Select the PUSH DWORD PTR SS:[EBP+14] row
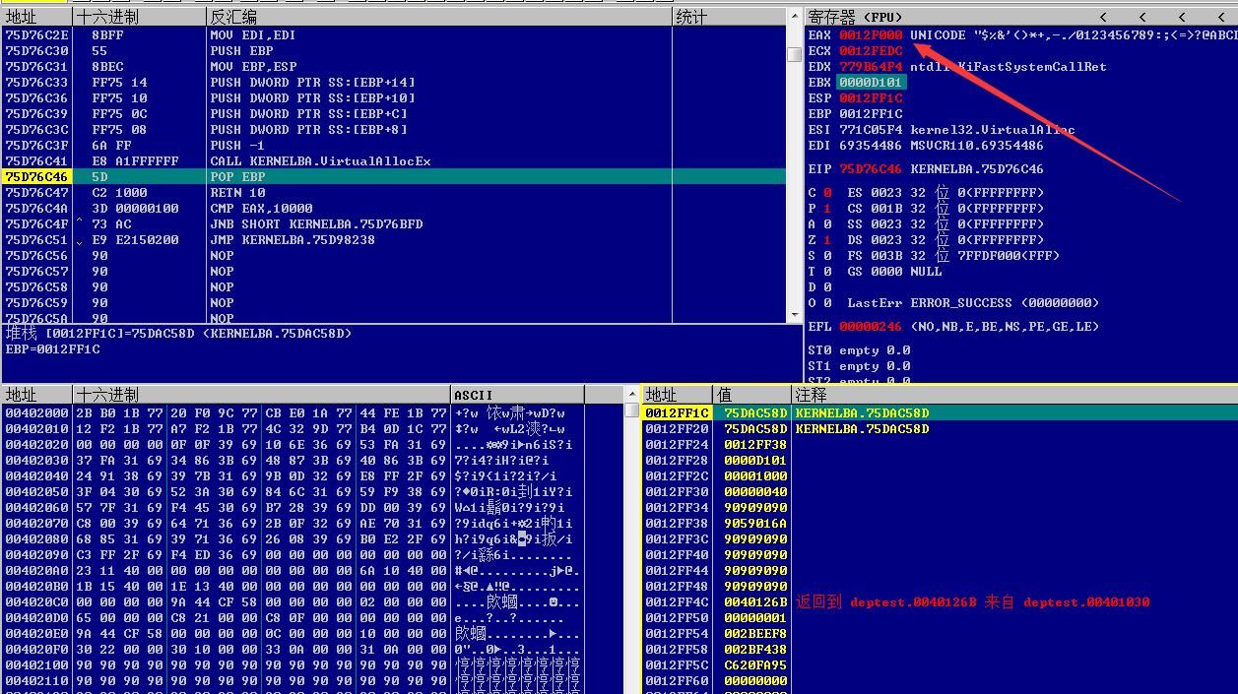 (394, 82)
